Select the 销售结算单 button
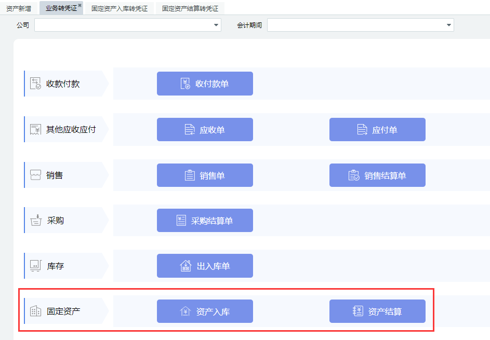 (x=377, y=175)
